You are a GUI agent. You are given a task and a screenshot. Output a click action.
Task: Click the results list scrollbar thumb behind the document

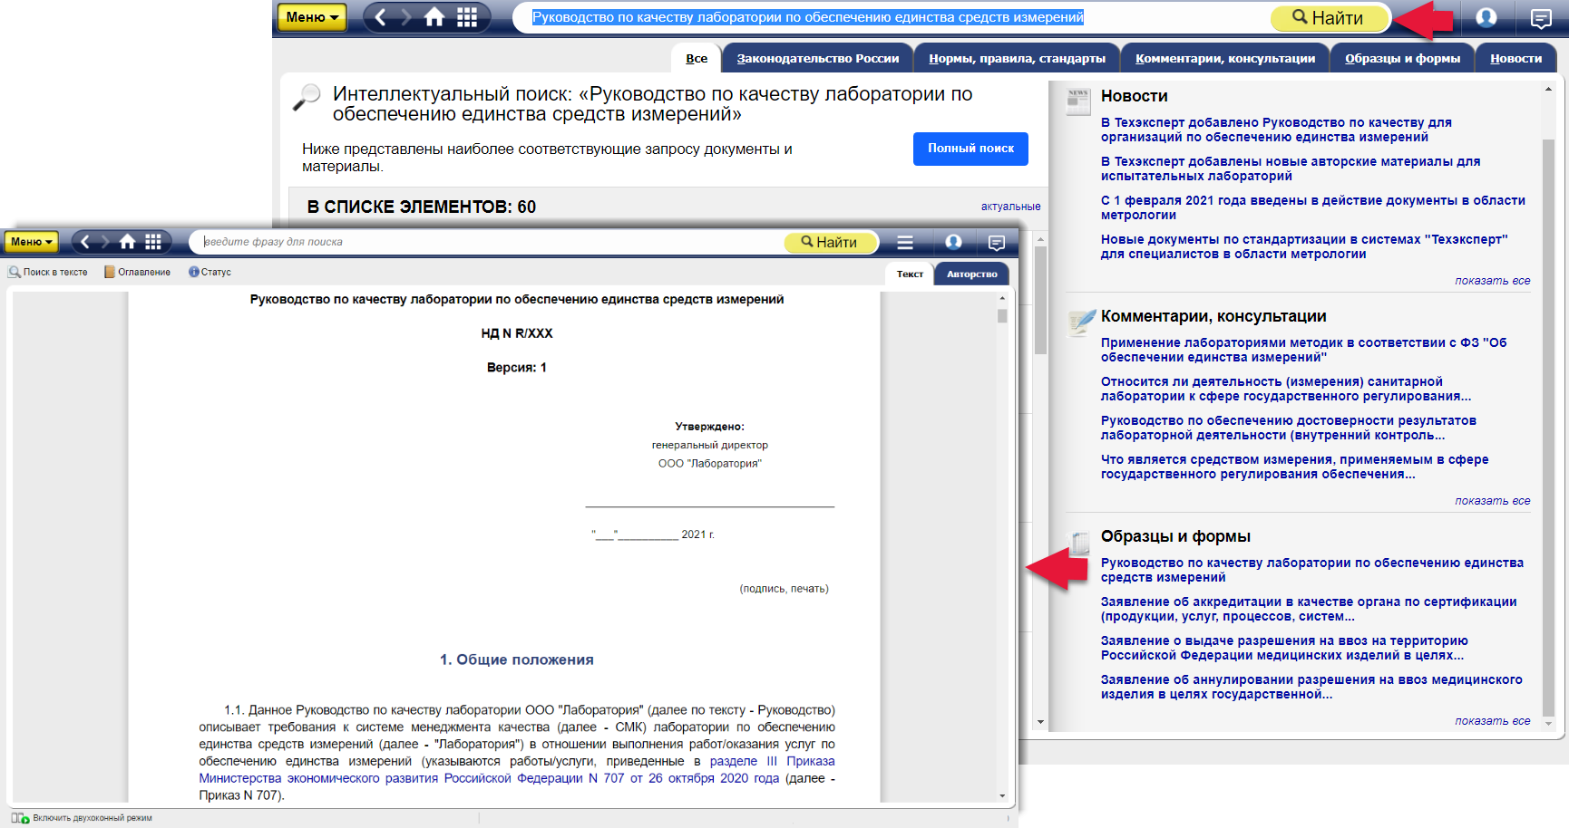(1040, 299)
